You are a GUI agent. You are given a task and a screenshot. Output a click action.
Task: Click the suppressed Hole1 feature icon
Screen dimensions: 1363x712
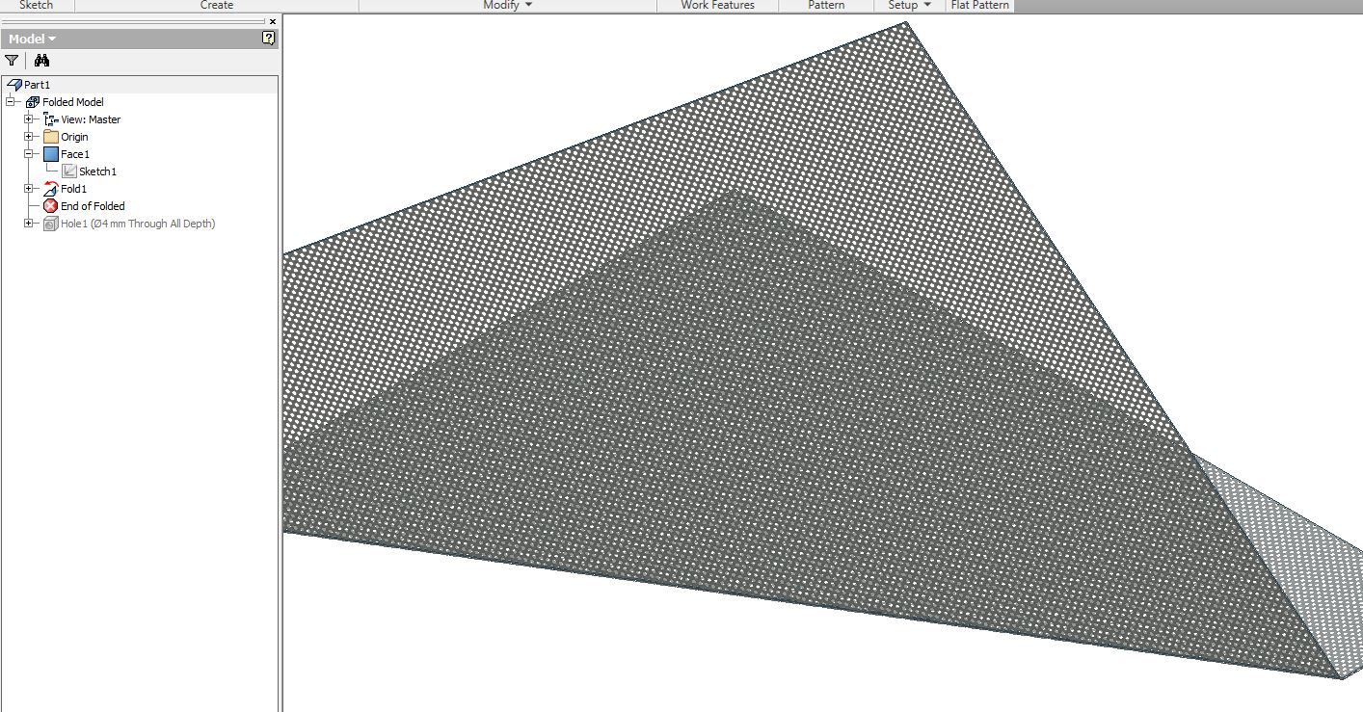point(50,223)
